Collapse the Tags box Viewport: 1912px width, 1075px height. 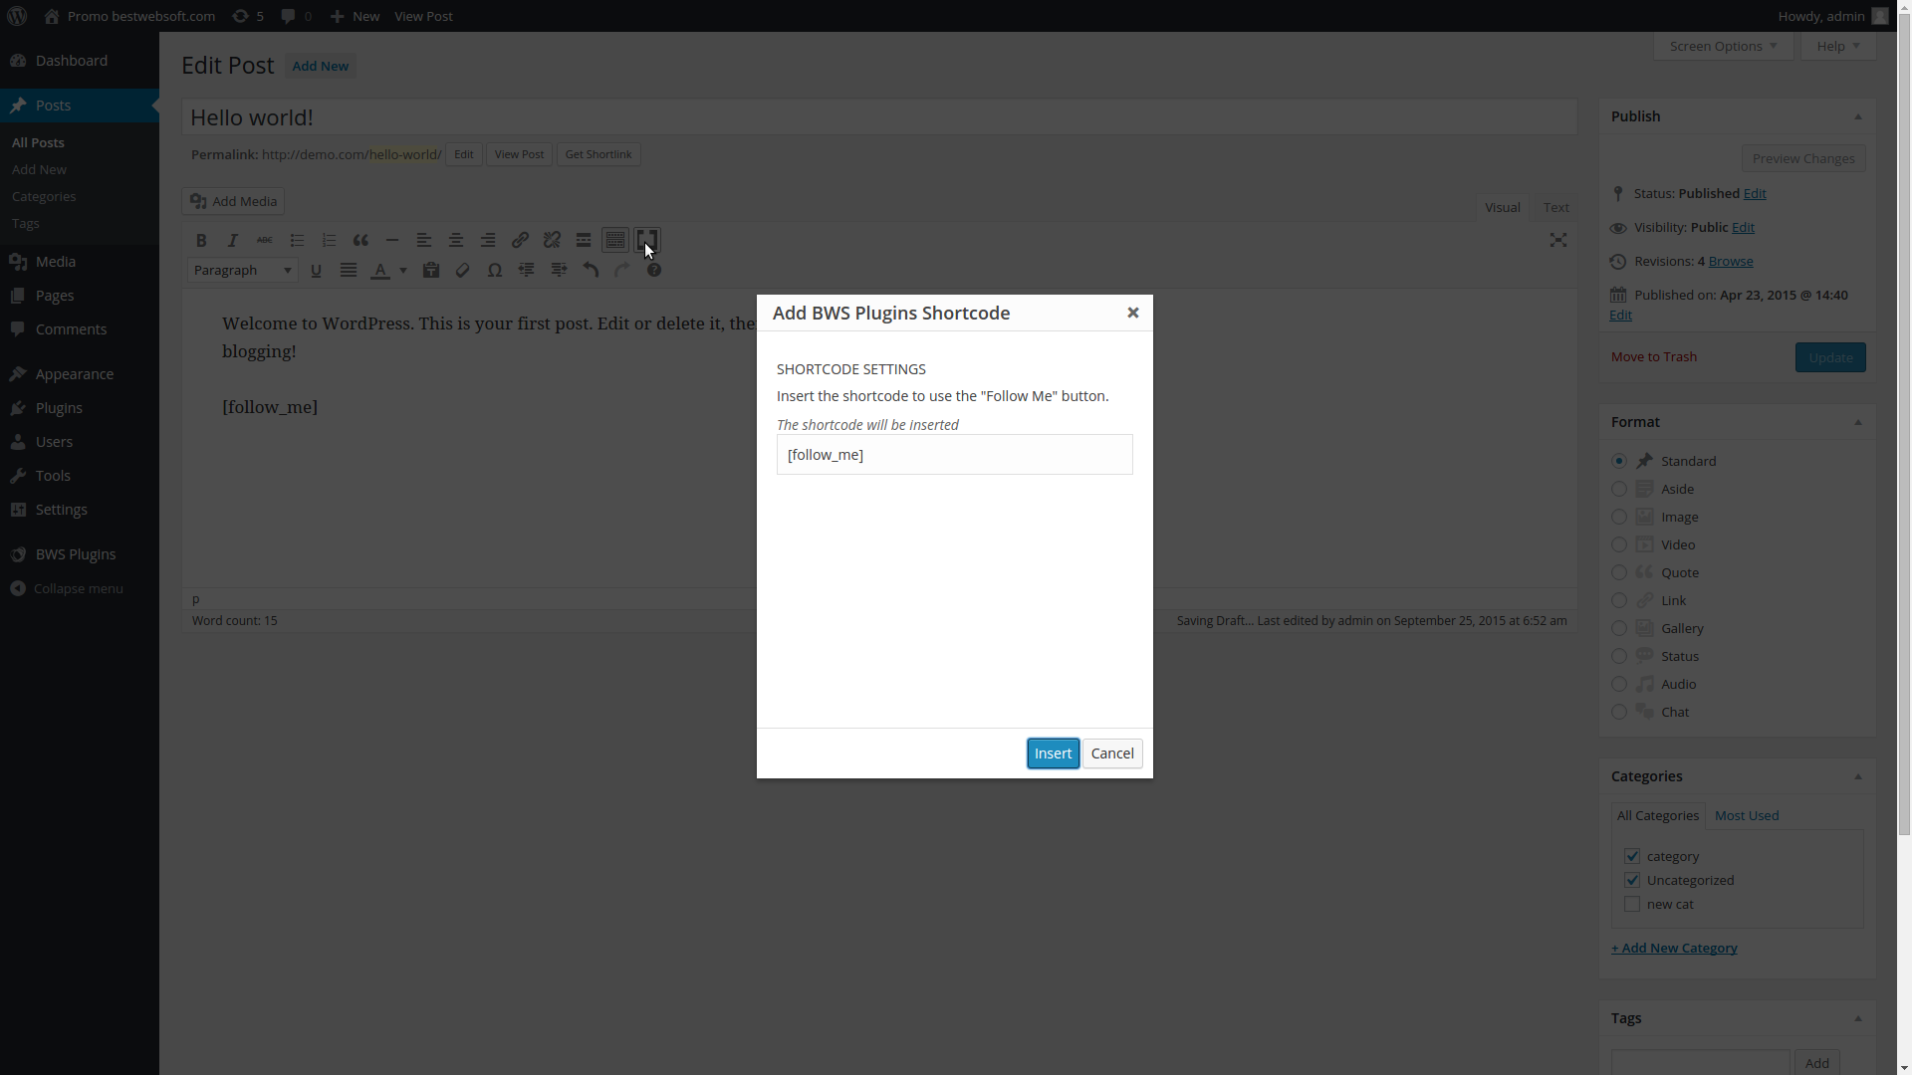coord(1858,1018)
